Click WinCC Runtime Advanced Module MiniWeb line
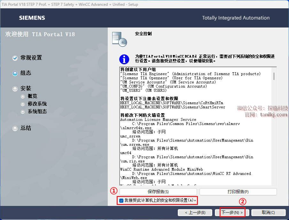Viewport: 289px width, 220px height. coord(161,169)
